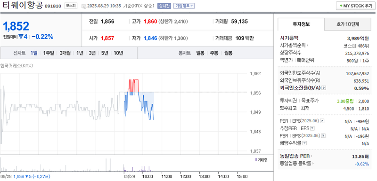377x181 pixels.
Task: Click the purple 거래량 legend marker
Action: pyautogui.click(x=256, y=160)
